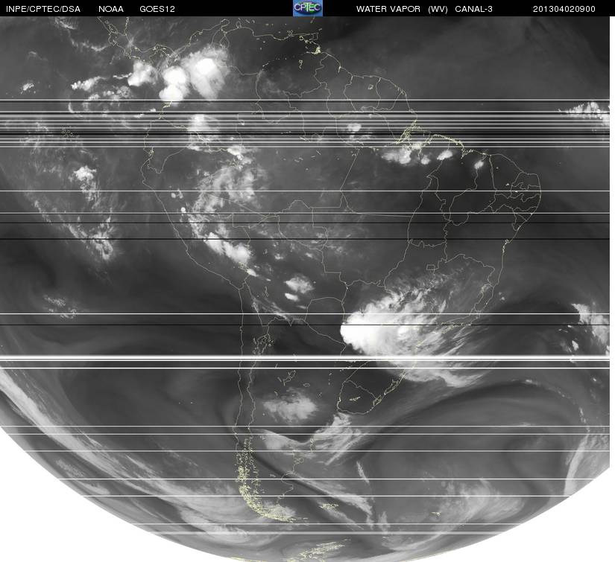Click the GOES12 satellite label
615x562 pixels.
click(x=157, y=9)
